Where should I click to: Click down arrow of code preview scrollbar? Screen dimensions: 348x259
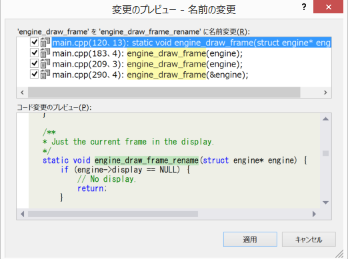pos(325,202)
